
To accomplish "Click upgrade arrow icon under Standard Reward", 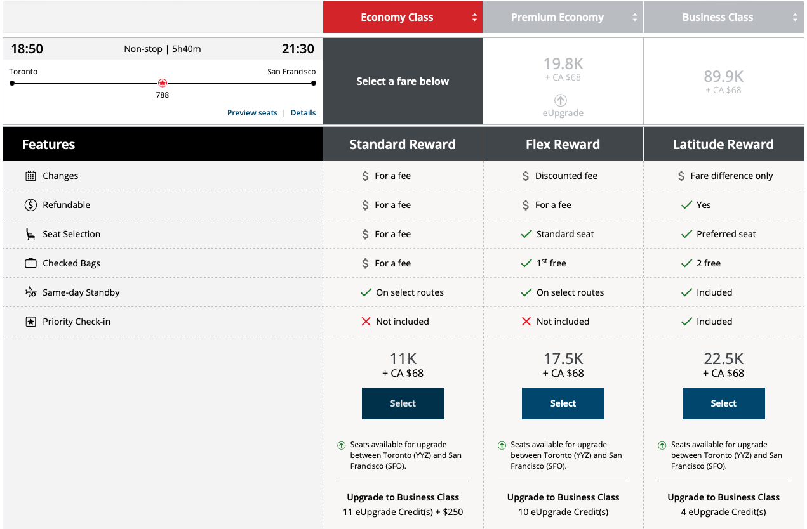I will pyautogui.click(x=342, y=445).
